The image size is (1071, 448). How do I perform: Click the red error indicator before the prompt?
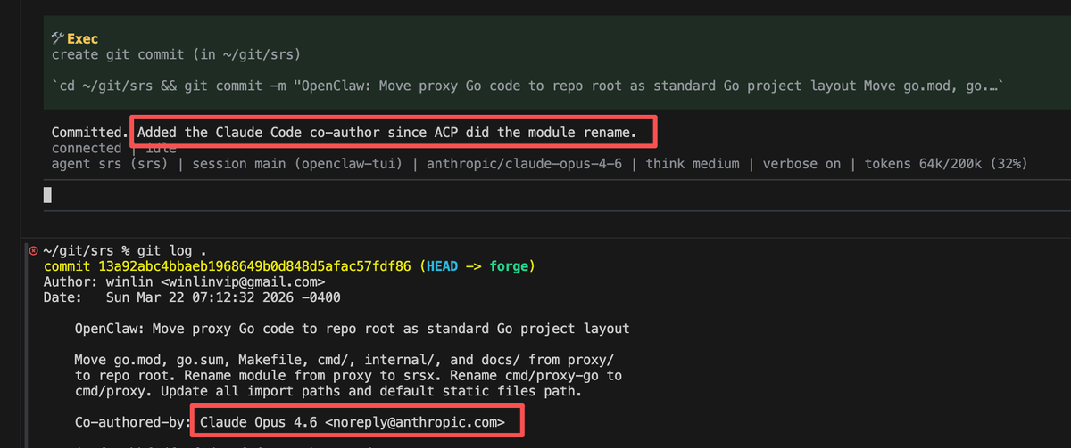[33, 252]
